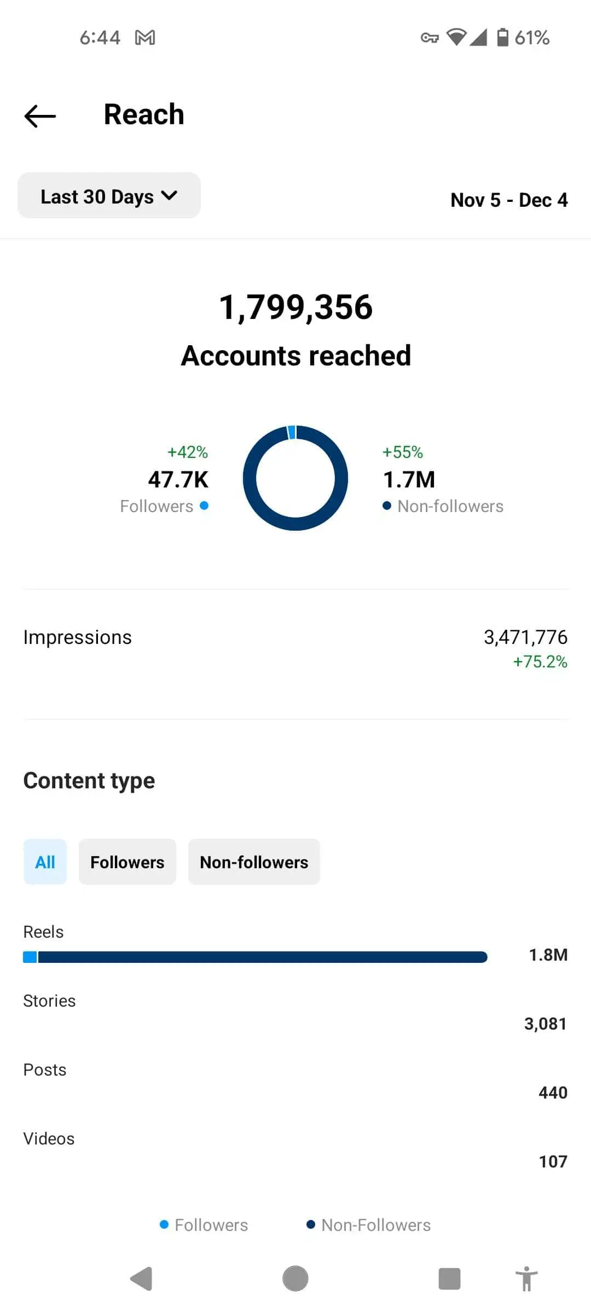Tap the Stories content row
Viewport: 591px width, 1313px height.
(x=296, y=1012)
